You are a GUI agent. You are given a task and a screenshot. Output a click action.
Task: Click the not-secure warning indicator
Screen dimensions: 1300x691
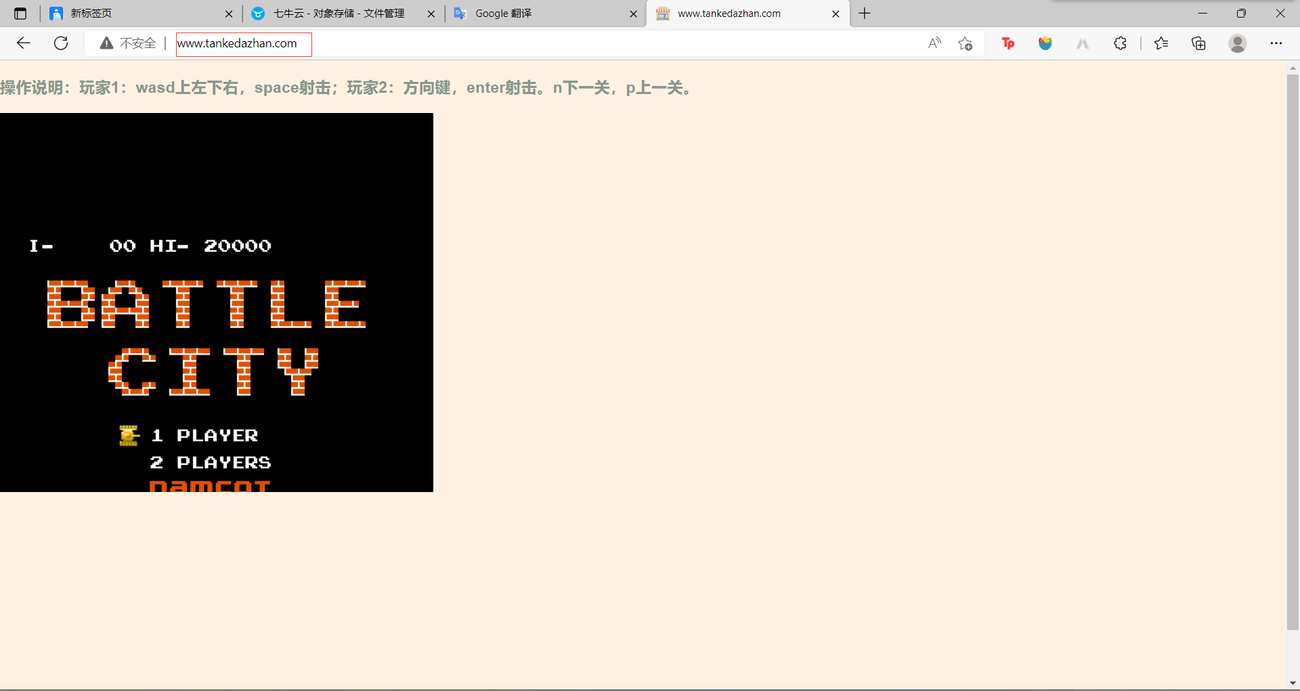tap(127, 43)
